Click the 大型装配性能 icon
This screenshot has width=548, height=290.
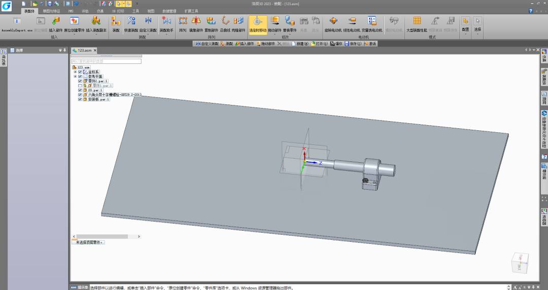(417, 21)
